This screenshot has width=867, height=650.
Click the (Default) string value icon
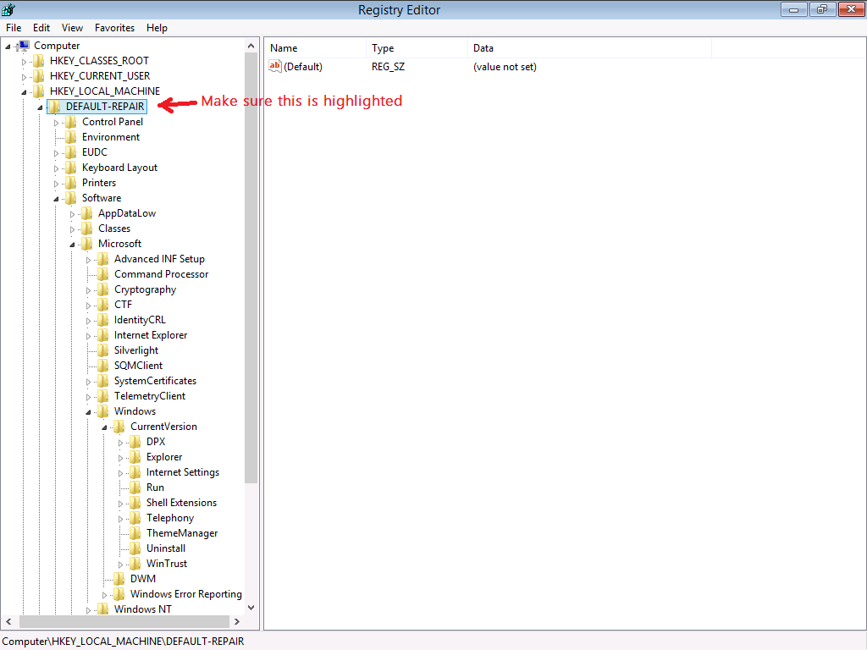[275, 67]
